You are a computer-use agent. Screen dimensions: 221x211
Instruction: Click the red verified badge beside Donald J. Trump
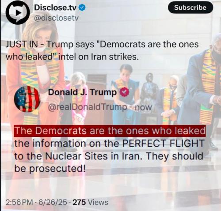coord(124,92)
